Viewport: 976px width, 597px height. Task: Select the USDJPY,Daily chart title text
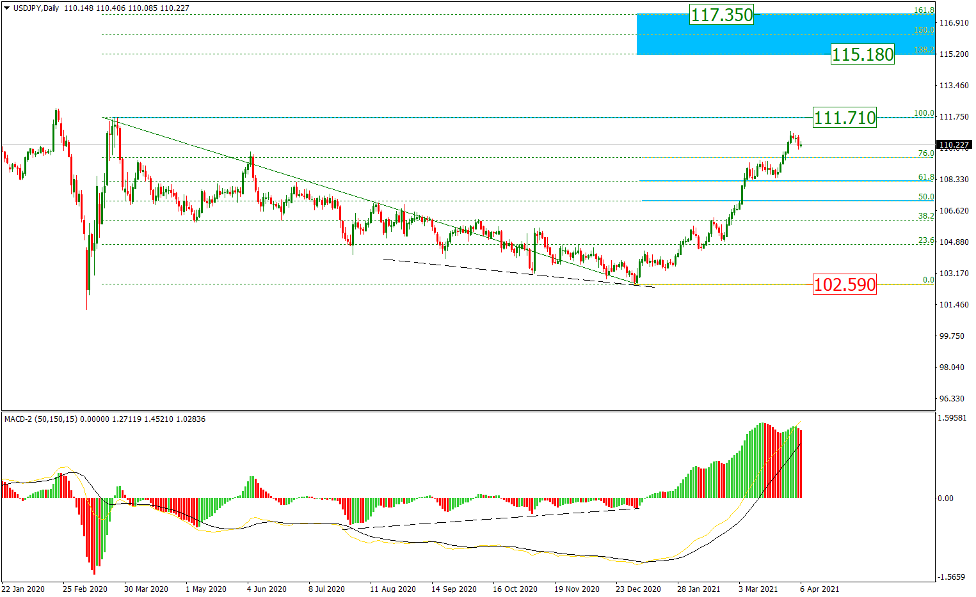[36, 9]
